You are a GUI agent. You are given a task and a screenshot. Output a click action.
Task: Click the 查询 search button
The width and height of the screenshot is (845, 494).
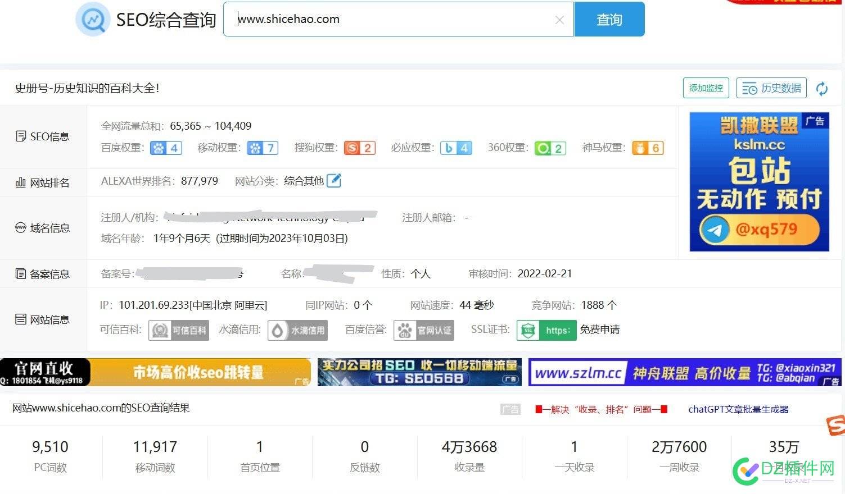pyautogui.click(x=609, y=20)
